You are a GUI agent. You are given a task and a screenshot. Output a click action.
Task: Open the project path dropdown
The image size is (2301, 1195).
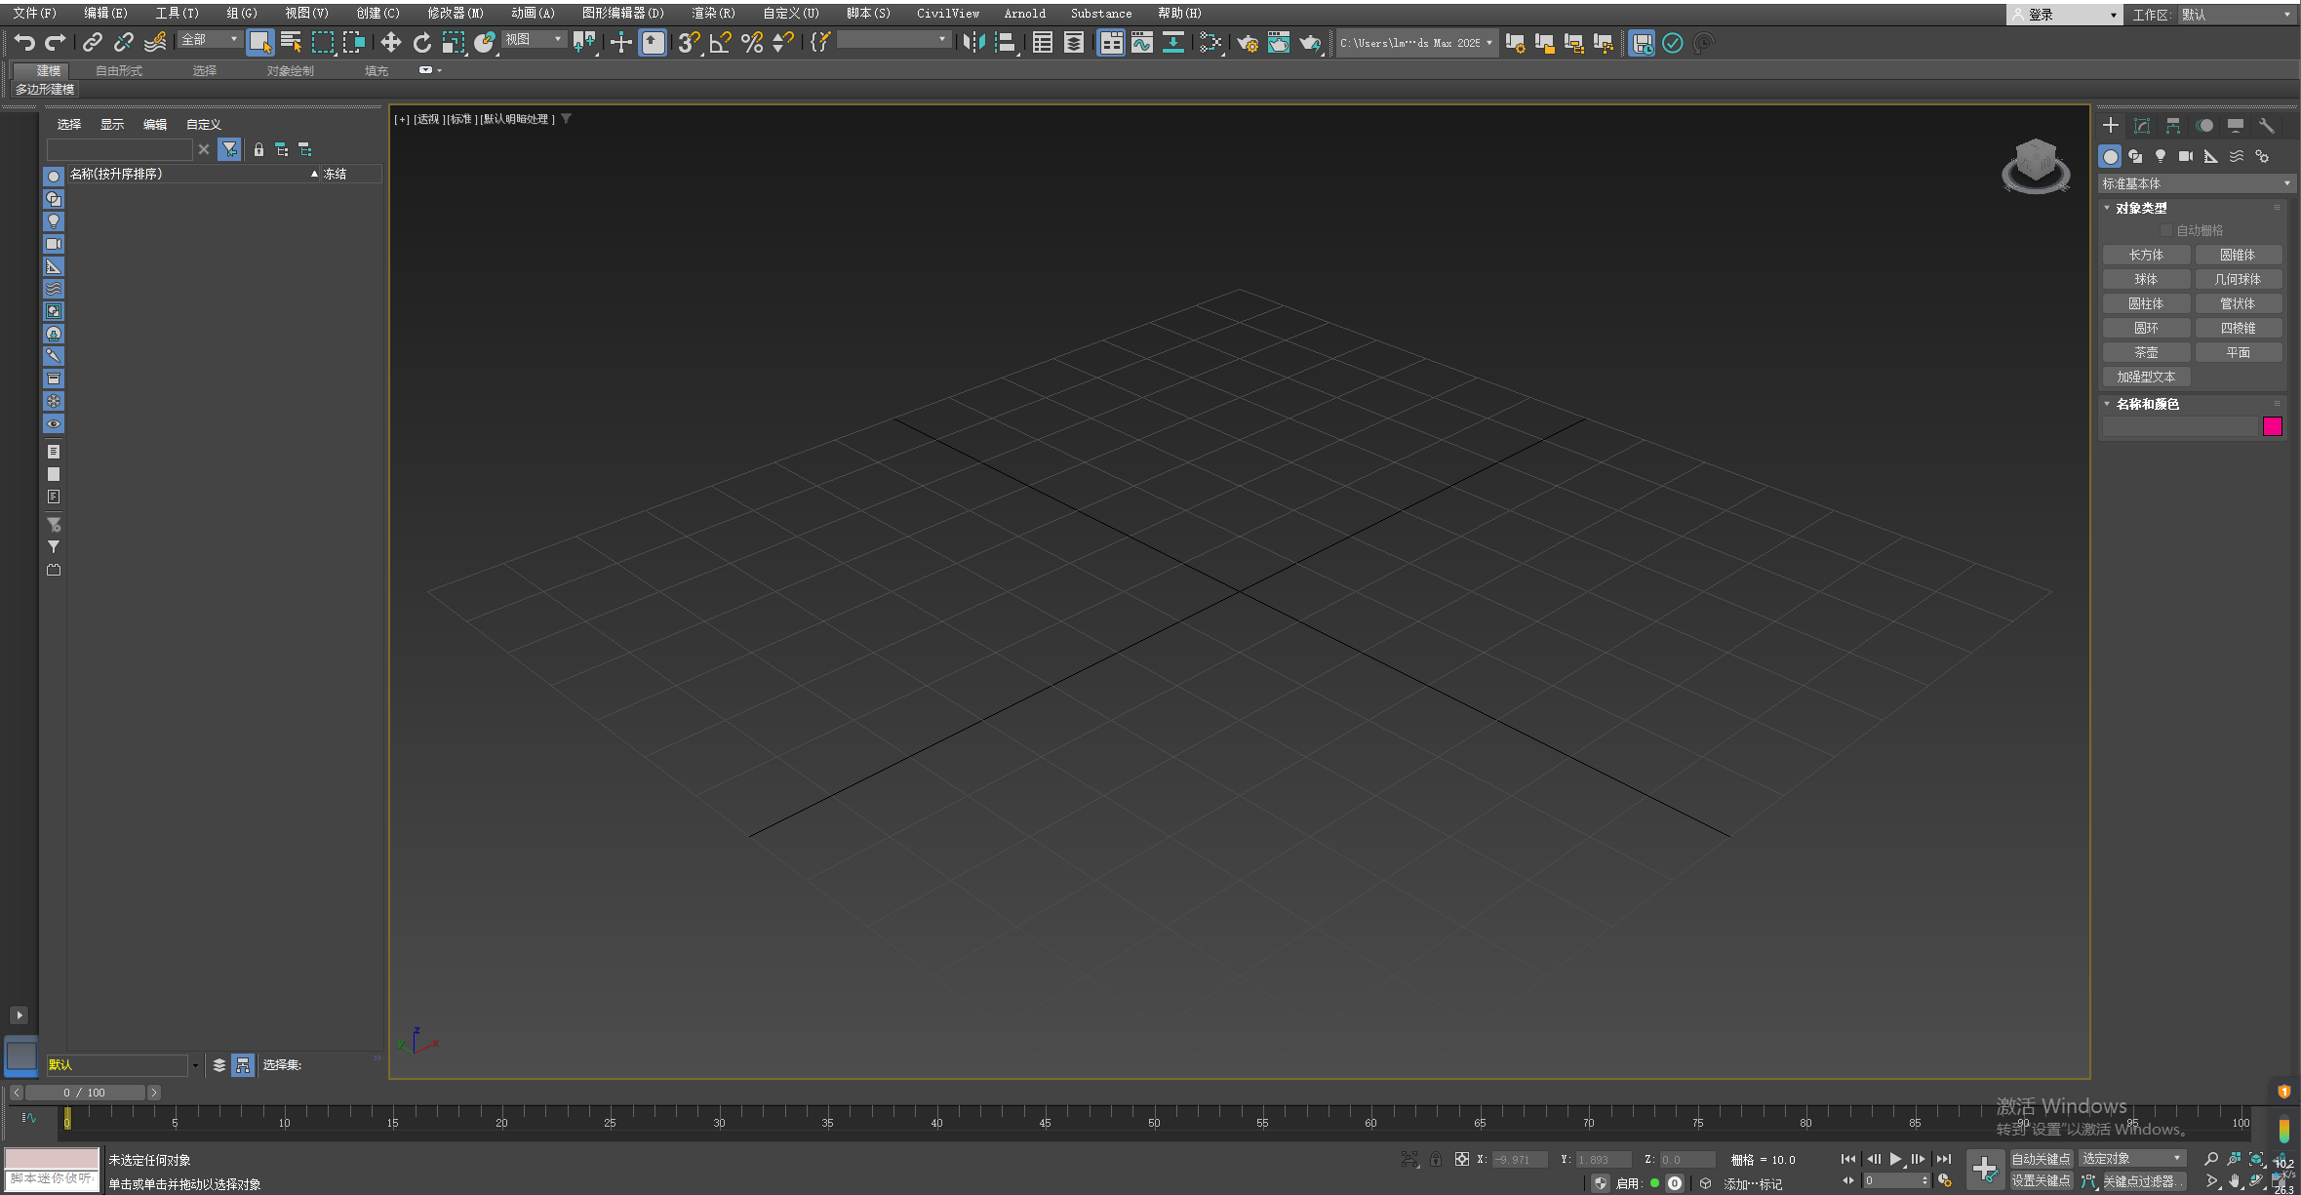(1416, 42)
